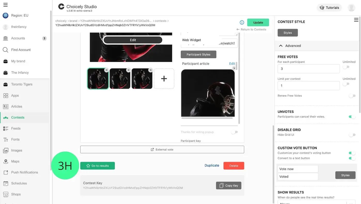Open Participant Styles

(198, 54)
